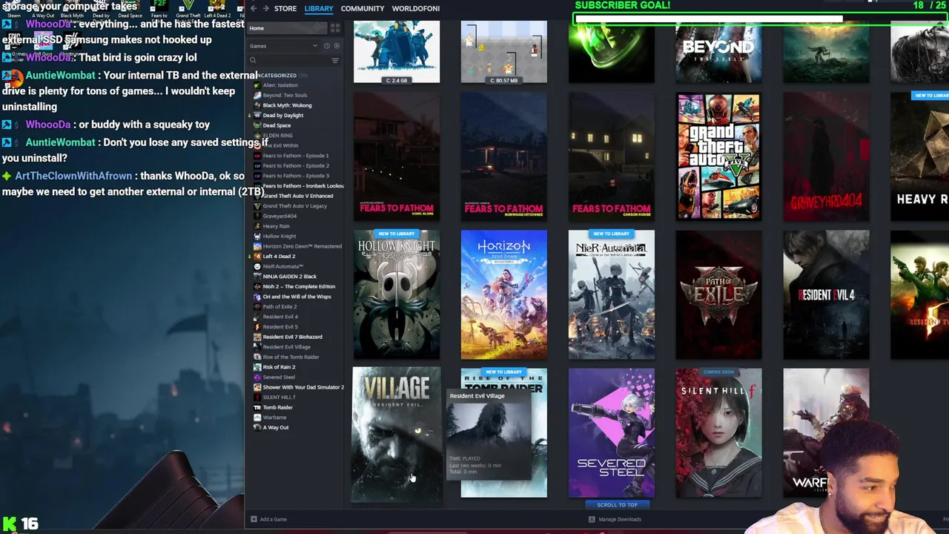This screenshot has height=534, width=949.
Task: Open the Severed Steel cover thumbnail
Action: (x=612, y=432)
